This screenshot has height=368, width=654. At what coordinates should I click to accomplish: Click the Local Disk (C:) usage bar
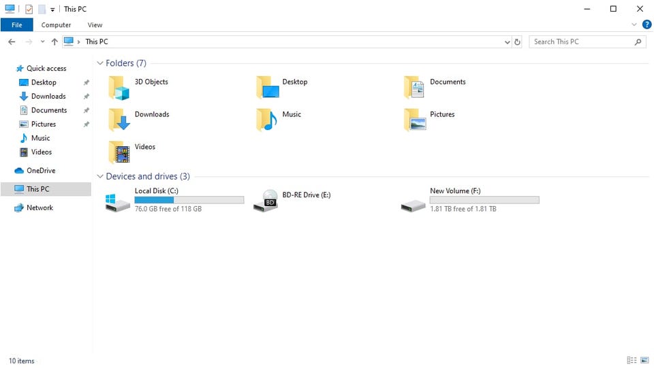pos(189,200)
